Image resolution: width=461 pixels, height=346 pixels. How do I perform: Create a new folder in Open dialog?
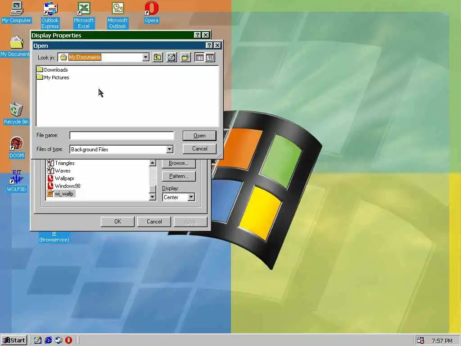(185, 57)
